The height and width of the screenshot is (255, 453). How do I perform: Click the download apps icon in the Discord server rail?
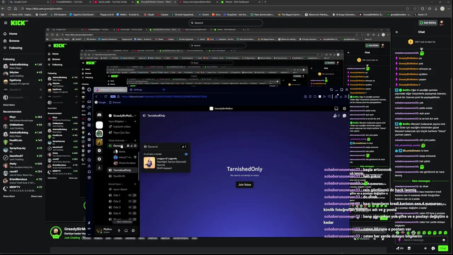(99, 168)
